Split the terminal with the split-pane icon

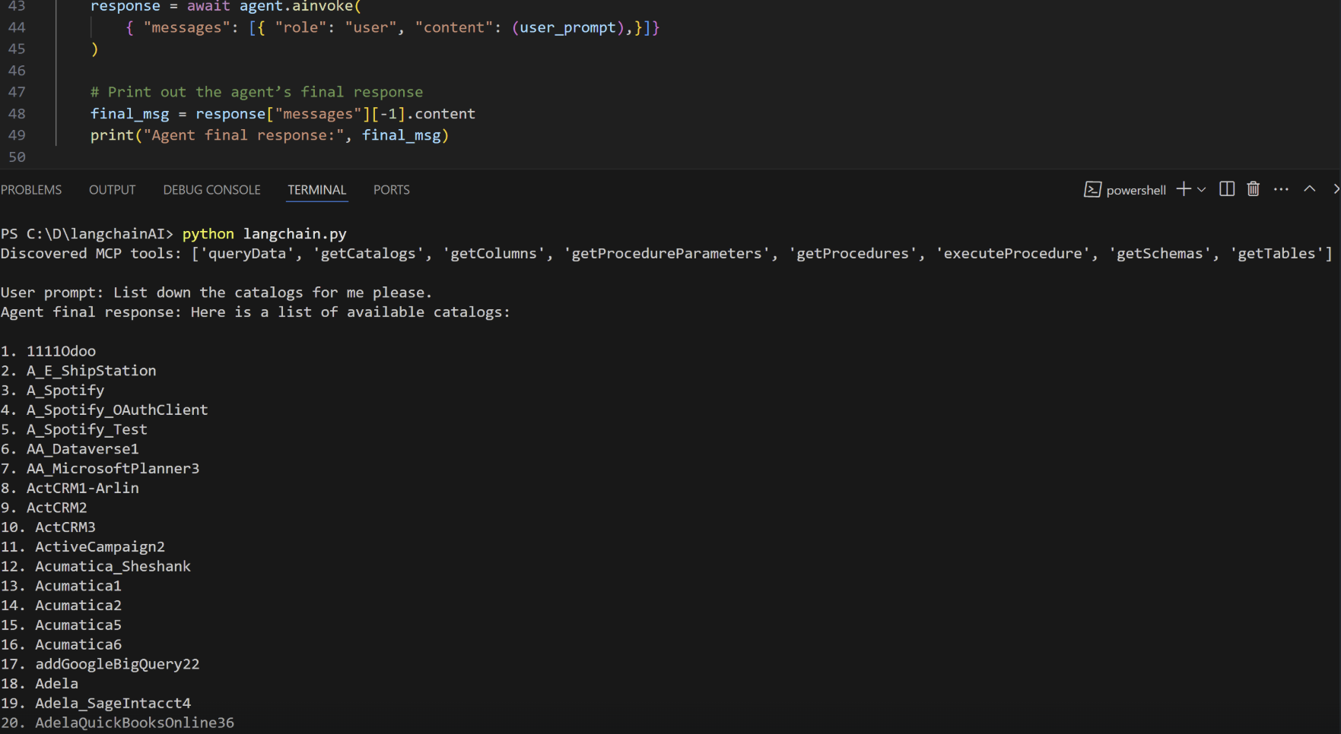click(1226, 189)
